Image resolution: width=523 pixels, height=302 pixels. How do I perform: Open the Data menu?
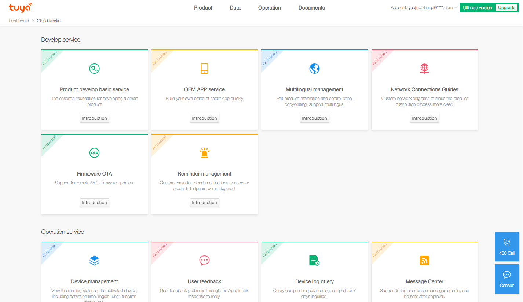(235, 8)
